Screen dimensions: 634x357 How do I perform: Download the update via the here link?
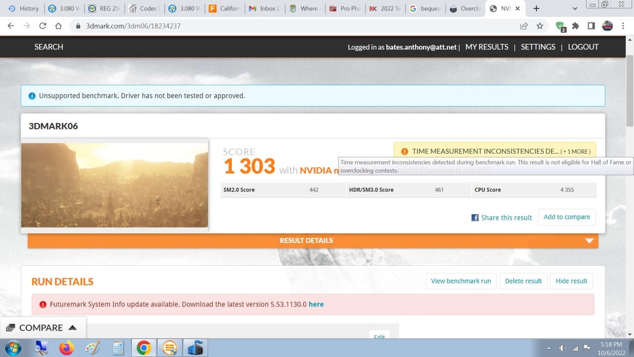pos(316,304)
